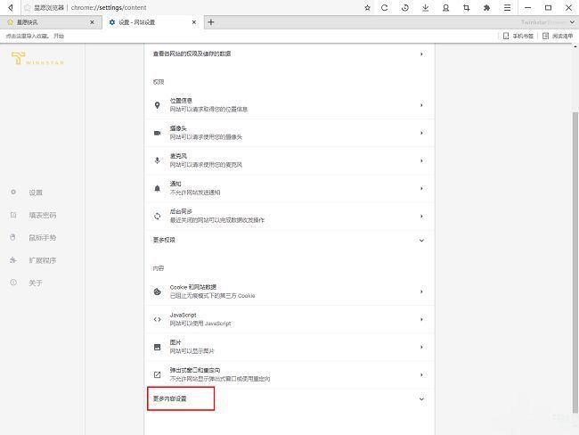Open the arrow on the 位置信息 row

[x=421, y=105]
